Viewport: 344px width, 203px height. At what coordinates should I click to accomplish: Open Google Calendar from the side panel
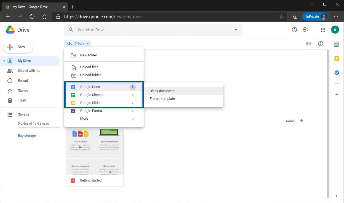click(x=337, y=44)
